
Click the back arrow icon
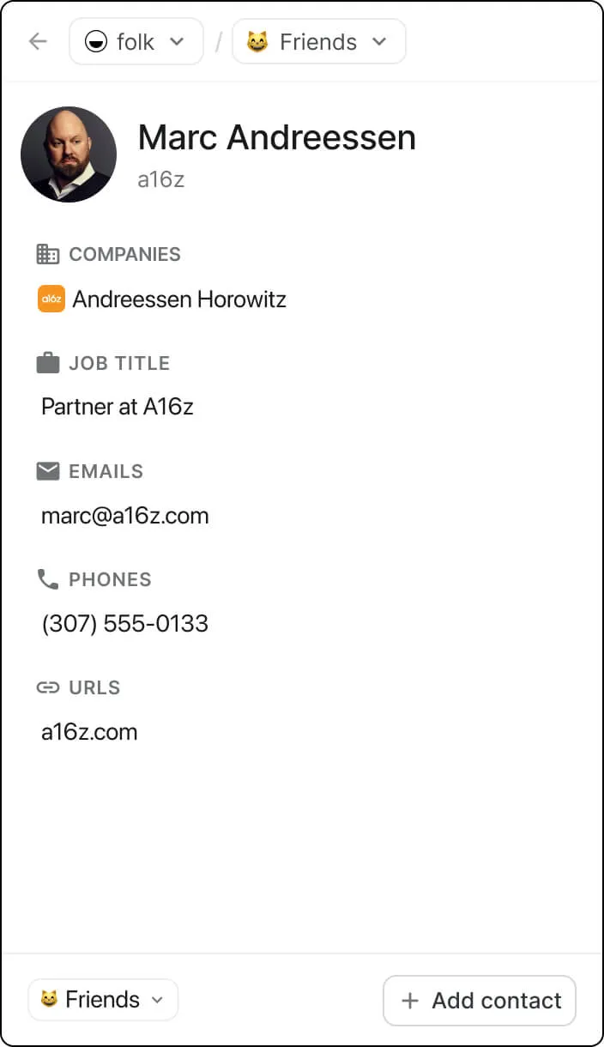38,41
